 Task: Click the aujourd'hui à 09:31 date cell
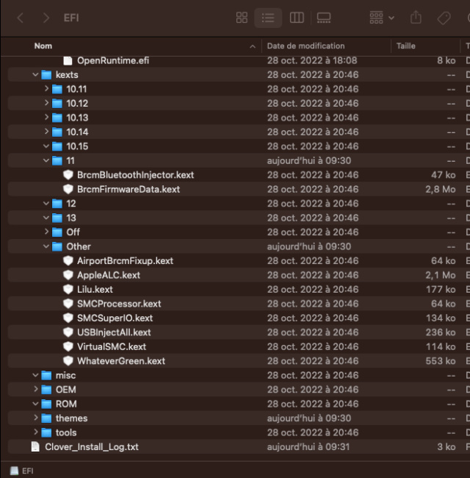pos(308,447)
